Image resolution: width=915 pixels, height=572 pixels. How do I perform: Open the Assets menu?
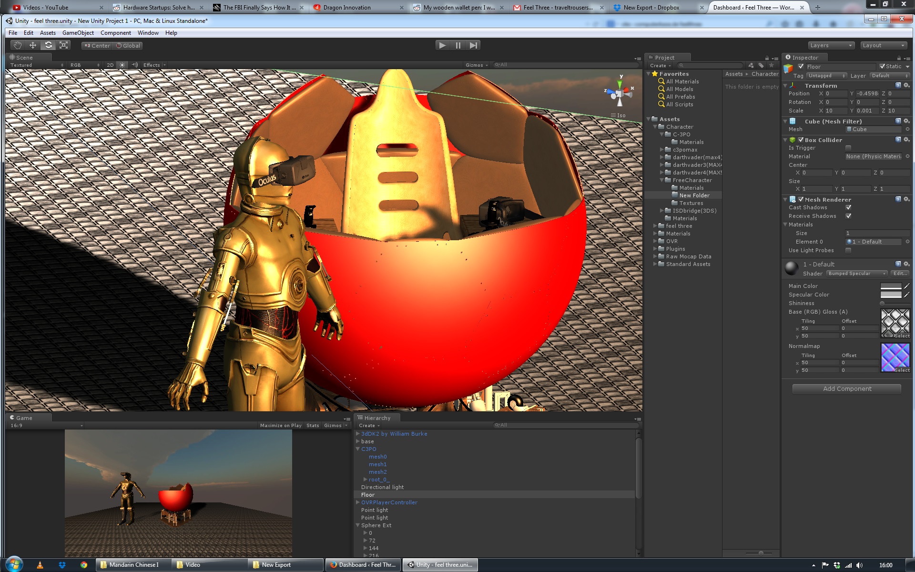(48, 33)
